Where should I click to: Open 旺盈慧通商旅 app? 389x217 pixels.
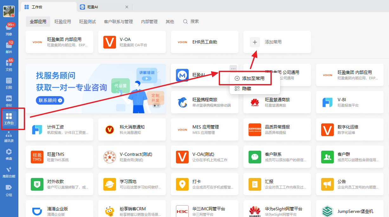pos(277,102)
